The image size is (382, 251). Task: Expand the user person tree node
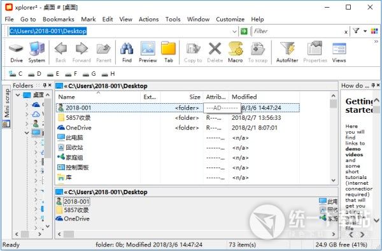click(27, 124)
